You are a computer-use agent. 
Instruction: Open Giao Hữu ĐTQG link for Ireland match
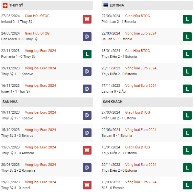[37, 16]
